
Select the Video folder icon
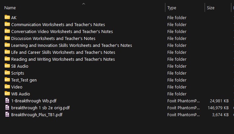(7, 87)
